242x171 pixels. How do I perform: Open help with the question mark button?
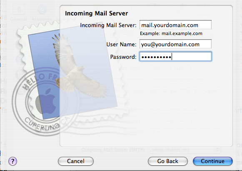(x=12, y=161)
